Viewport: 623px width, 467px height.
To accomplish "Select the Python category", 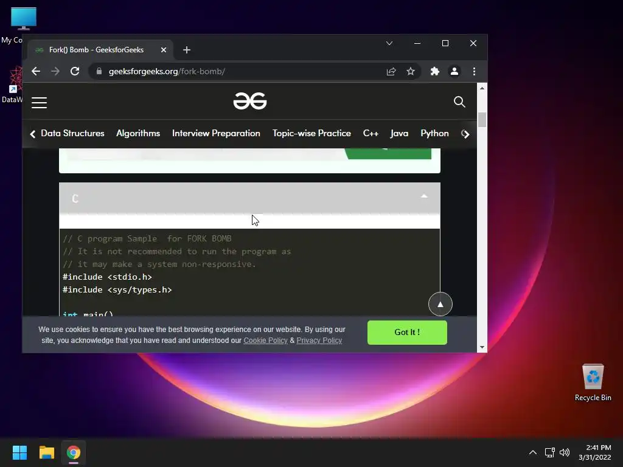I will 434,133.
